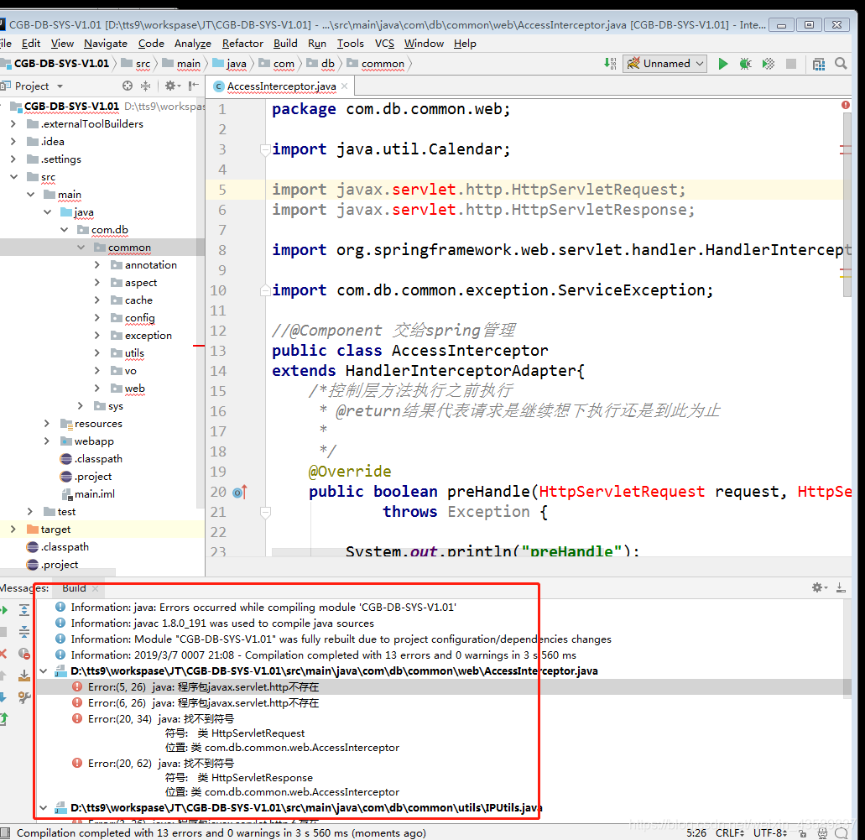Expand the annotation folder in project tree
The height and width of the screenshot is (840, 865).
[x=97, y=265]
